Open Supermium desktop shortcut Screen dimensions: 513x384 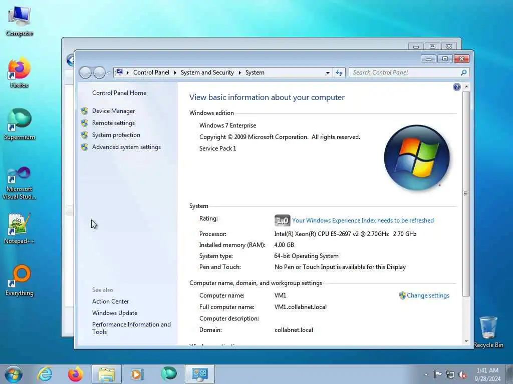point(20,124)
